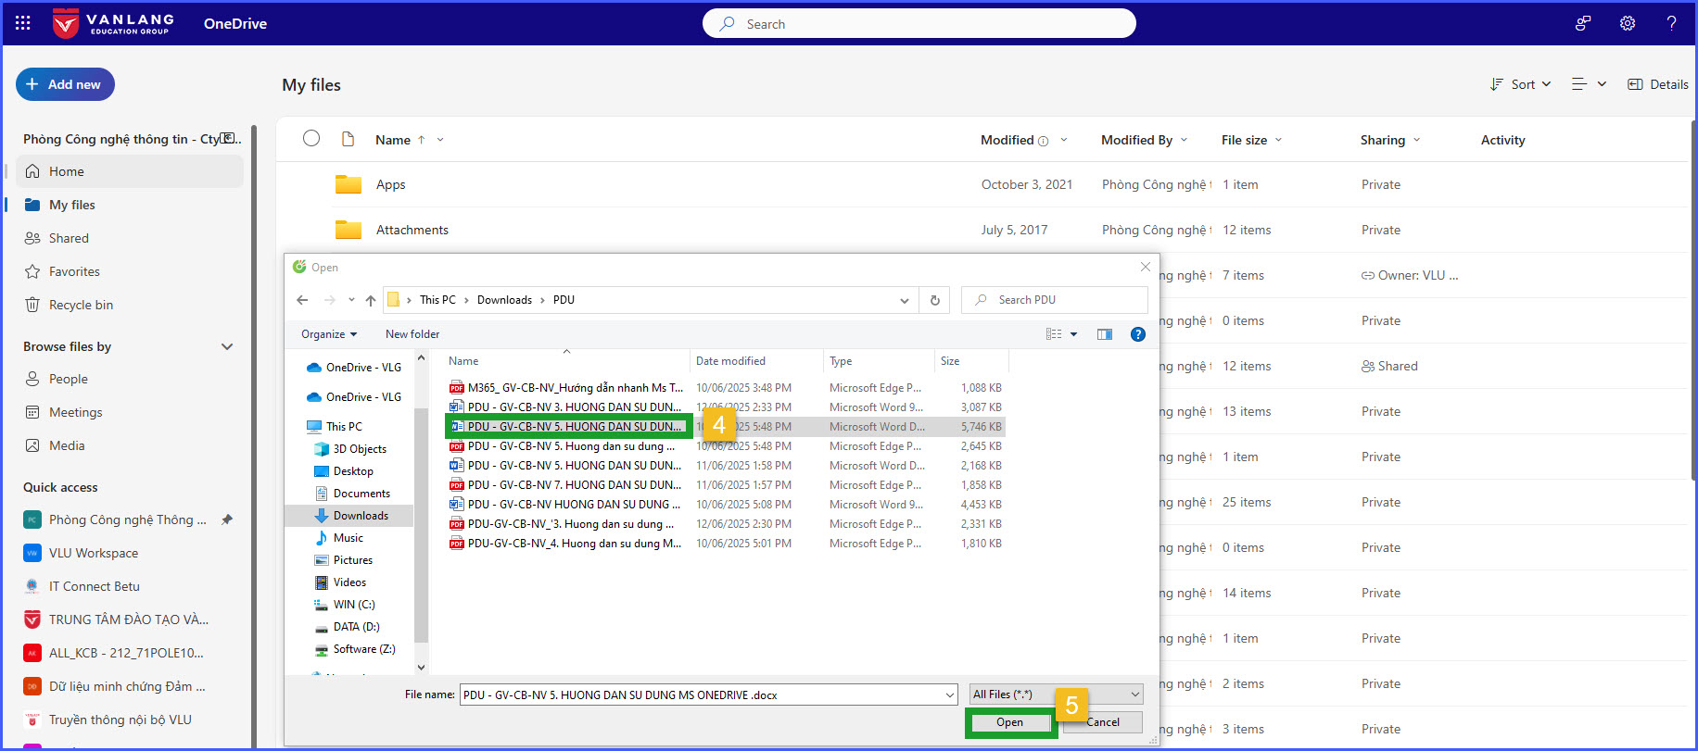
Task: Go up one folder level arrow
Action: [x=371, y=300]
